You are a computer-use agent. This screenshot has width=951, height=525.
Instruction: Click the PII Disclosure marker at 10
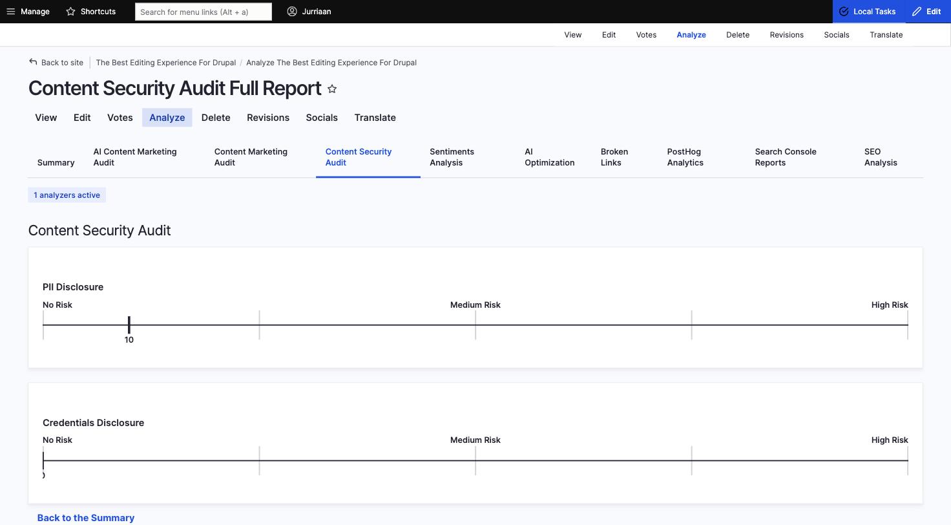pyautogui.click(x=129, y=325)
